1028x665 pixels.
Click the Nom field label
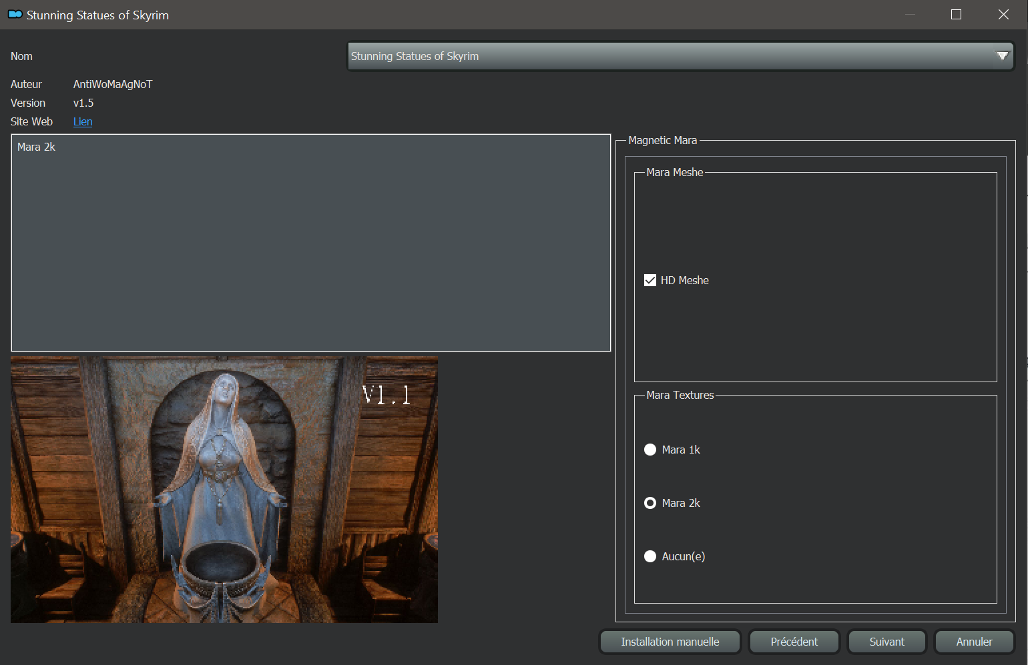tap(21, 56)
